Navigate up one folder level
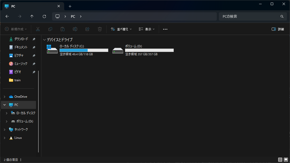 [32, 16]
